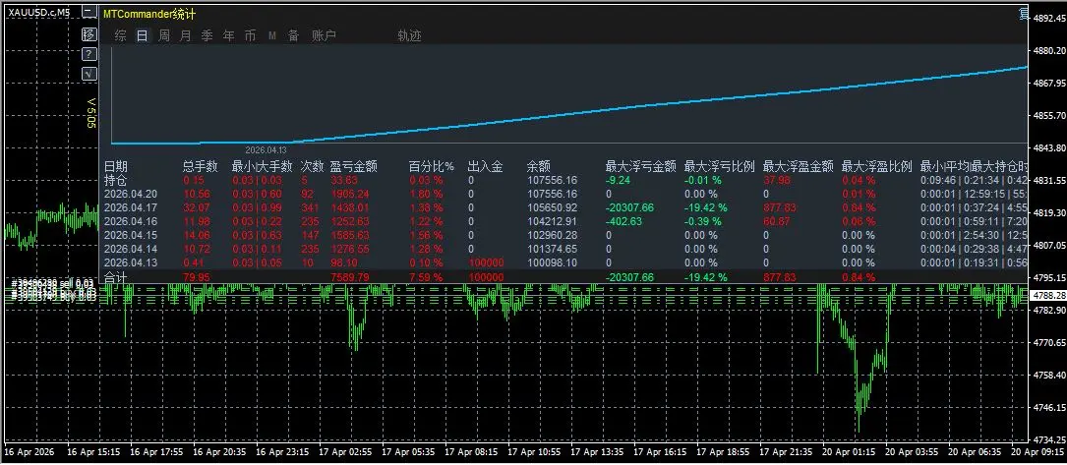Select the M tab
Viewport: 1067px width, 465px height.
pos(272,36)
